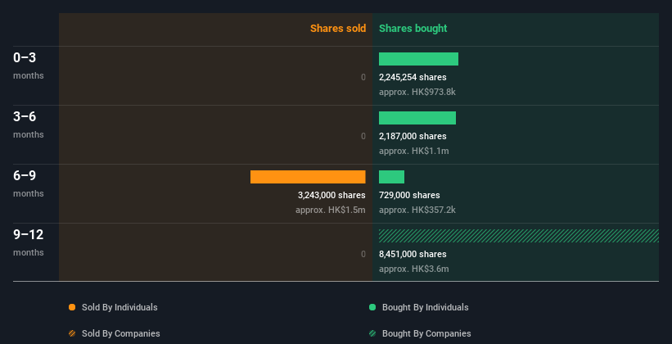
Task: Click the Shares bought column header
Action: pos(413,29)
